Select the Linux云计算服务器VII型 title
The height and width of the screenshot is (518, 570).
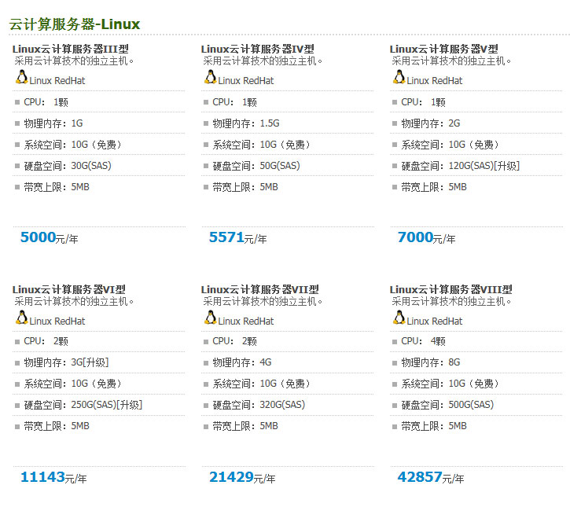pyautogui.click(x=259, y=289)
